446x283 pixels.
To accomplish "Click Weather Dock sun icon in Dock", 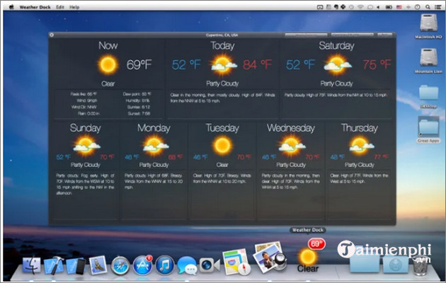I will pos(307,257).
